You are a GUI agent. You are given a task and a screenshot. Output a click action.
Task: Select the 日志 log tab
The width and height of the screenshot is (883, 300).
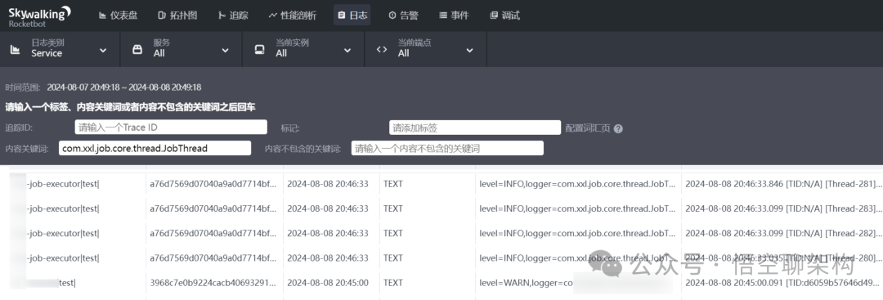coord(352,16)
